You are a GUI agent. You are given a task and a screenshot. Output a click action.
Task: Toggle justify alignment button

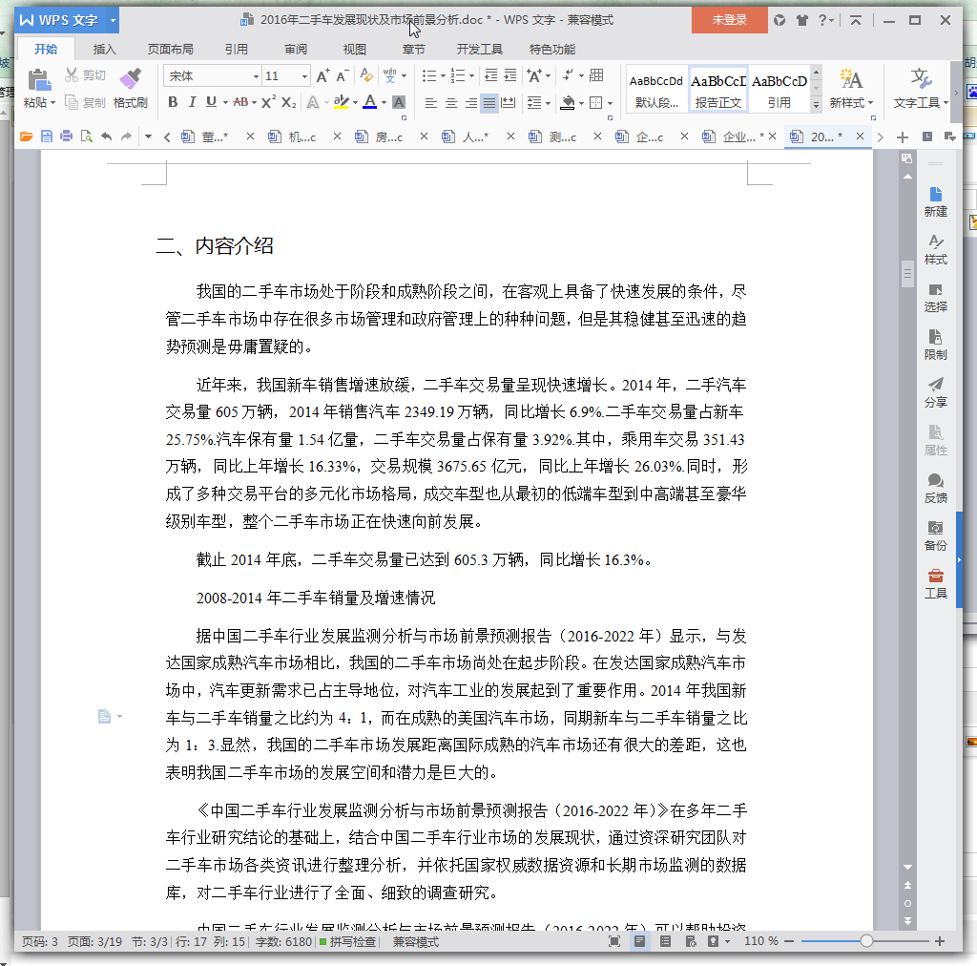tap(489, 103)
